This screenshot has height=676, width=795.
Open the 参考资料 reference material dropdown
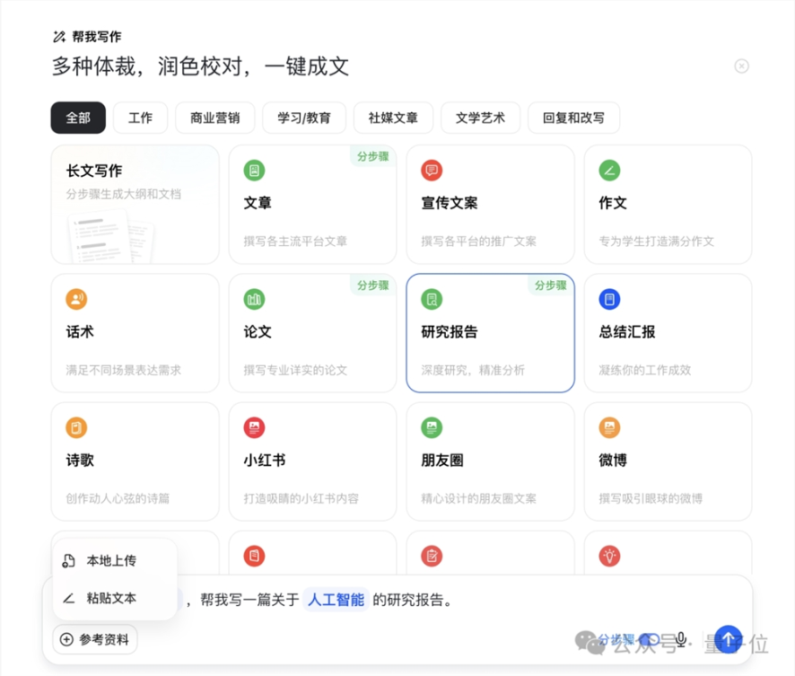coord(92,639)
